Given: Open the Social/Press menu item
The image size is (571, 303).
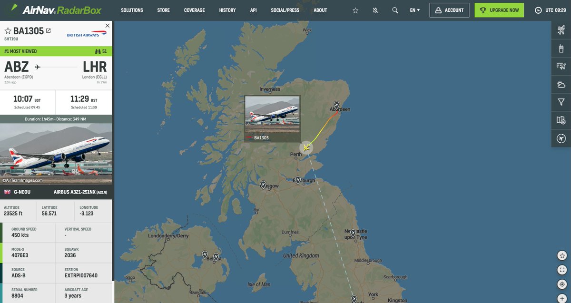Looking at the screenshot, I should pyautogui.click(x=285, y=10).
